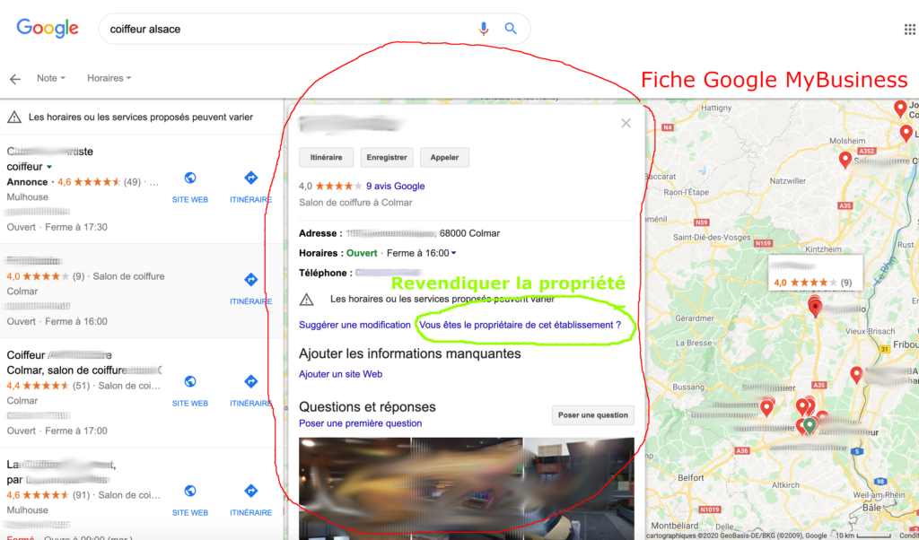This screenshot has height=540, width=919.
Task: Close the business info card
Action: (x=626, y=123)
